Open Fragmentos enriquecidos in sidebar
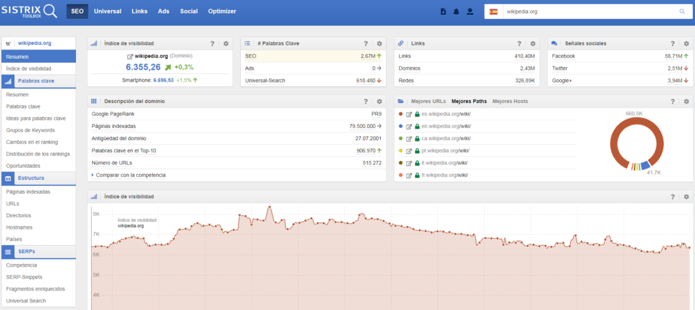The image size is (695, 310). coord(35,289)
